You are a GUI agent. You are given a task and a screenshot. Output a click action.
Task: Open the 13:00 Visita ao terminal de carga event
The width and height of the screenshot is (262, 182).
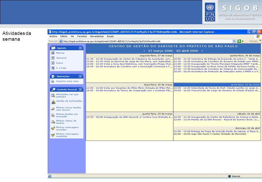tap(129, 61)
